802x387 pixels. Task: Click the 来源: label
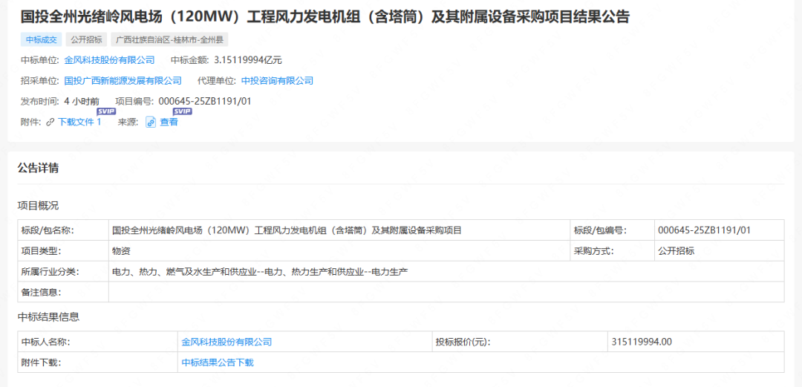coord(128,122)
